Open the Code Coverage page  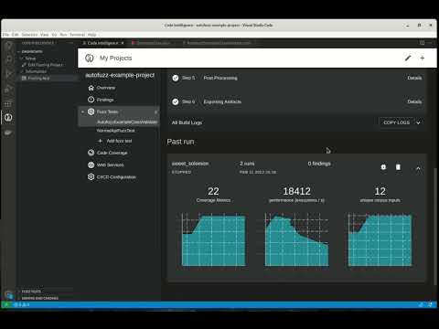(112, 153)
